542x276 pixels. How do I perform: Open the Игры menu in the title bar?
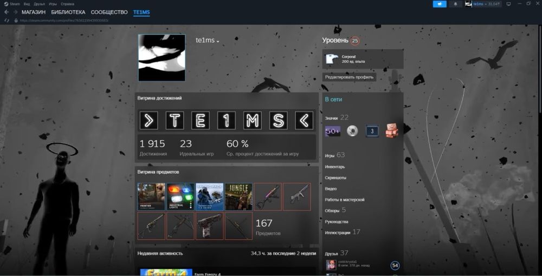point(53,4)
